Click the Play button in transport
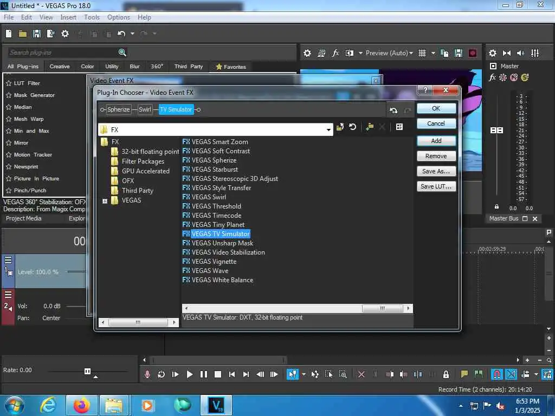This screenshot has height=416, width=555. tap(189, 374)
